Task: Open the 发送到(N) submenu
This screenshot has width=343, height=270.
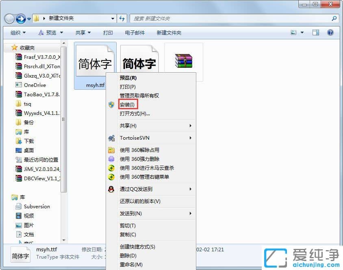Action: click(130, 214)
